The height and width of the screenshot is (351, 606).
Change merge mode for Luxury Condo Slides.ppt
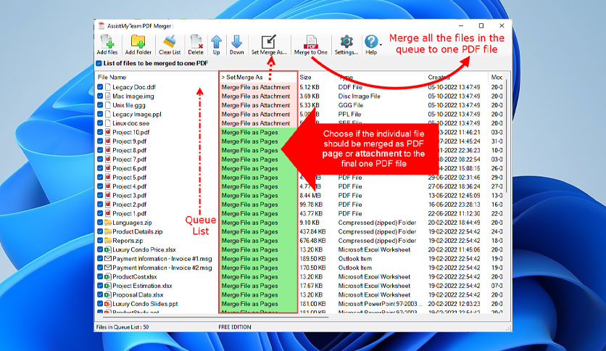[249, 303]
